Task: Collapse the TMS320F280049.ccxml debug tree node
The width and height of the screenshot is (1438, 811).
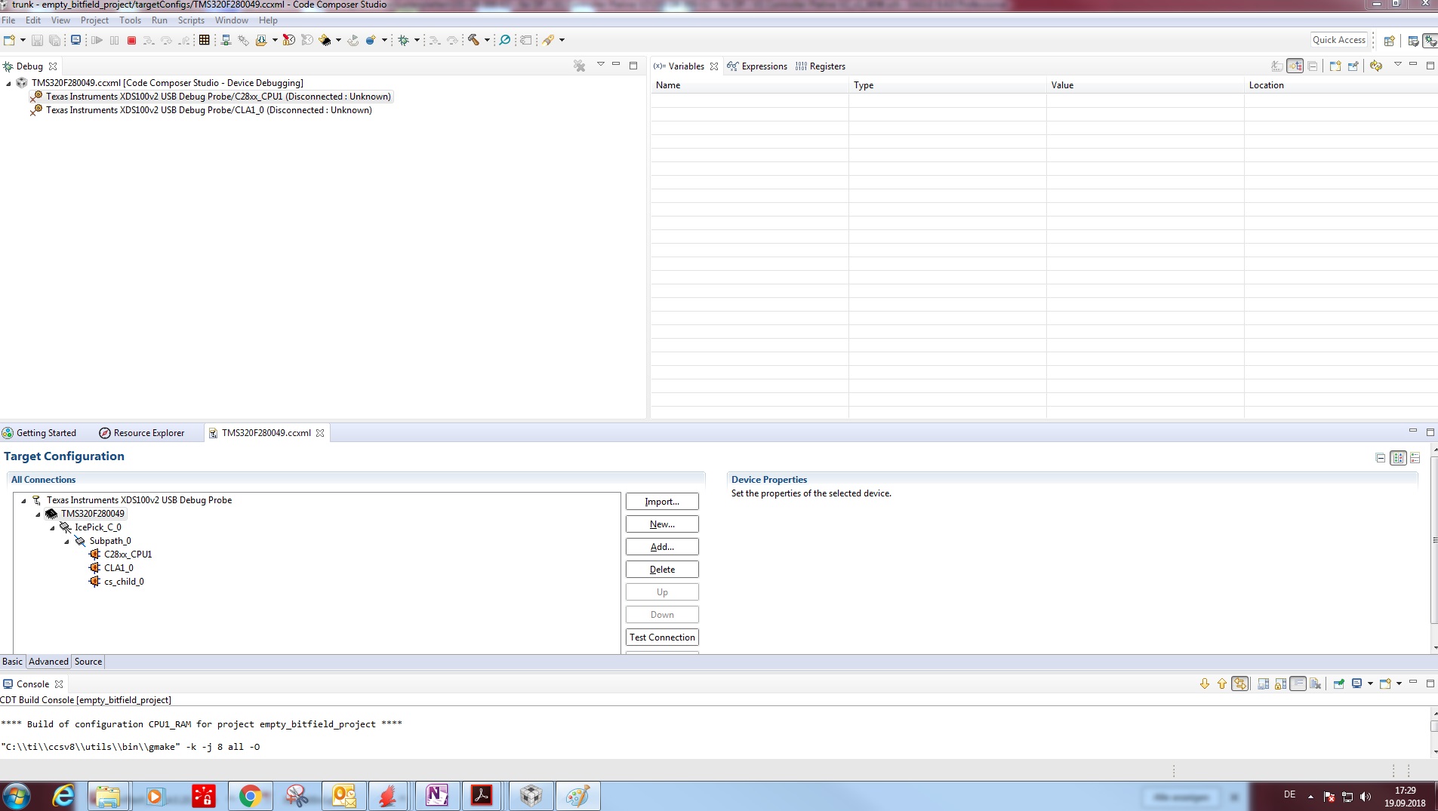Action: (x=9, y=84)
